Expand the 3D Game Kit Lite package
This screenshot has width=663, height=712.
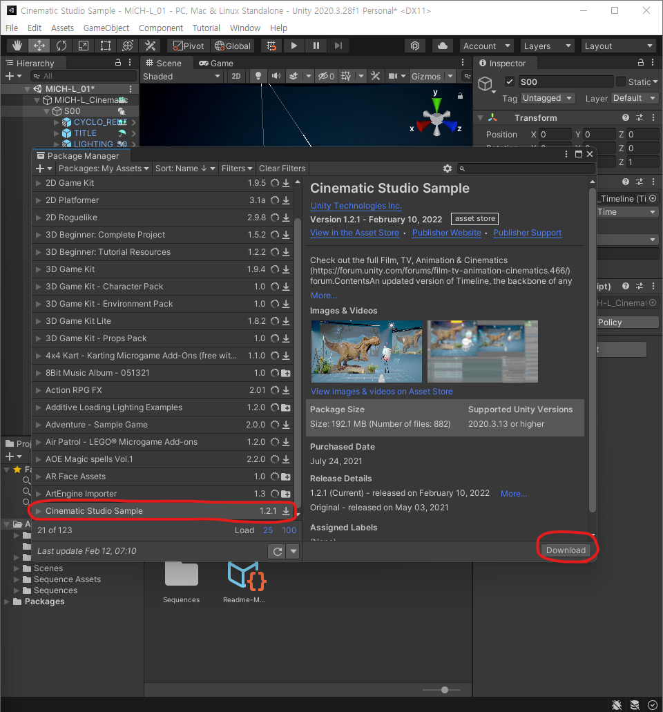tap(39, 321)
